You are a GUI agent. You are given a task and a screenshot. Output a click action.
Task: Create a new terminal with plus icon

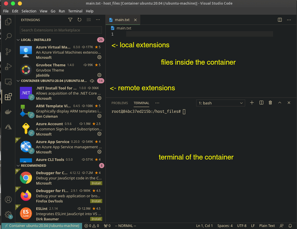pyautogui.click(x=252, y=103)
